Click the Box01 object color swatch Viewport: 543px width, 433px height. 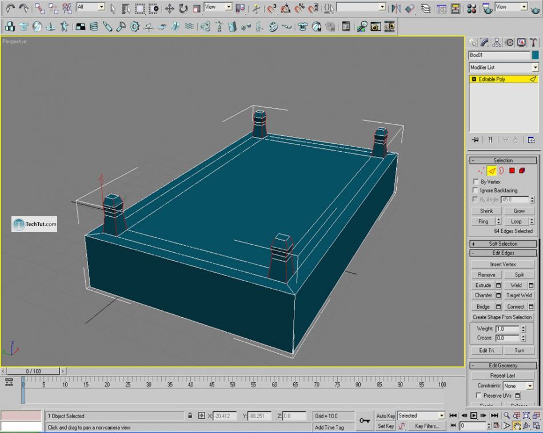pos(536,55)
